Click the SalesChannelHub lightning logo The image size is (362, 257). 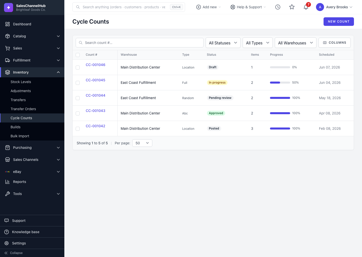coord(9,8)
